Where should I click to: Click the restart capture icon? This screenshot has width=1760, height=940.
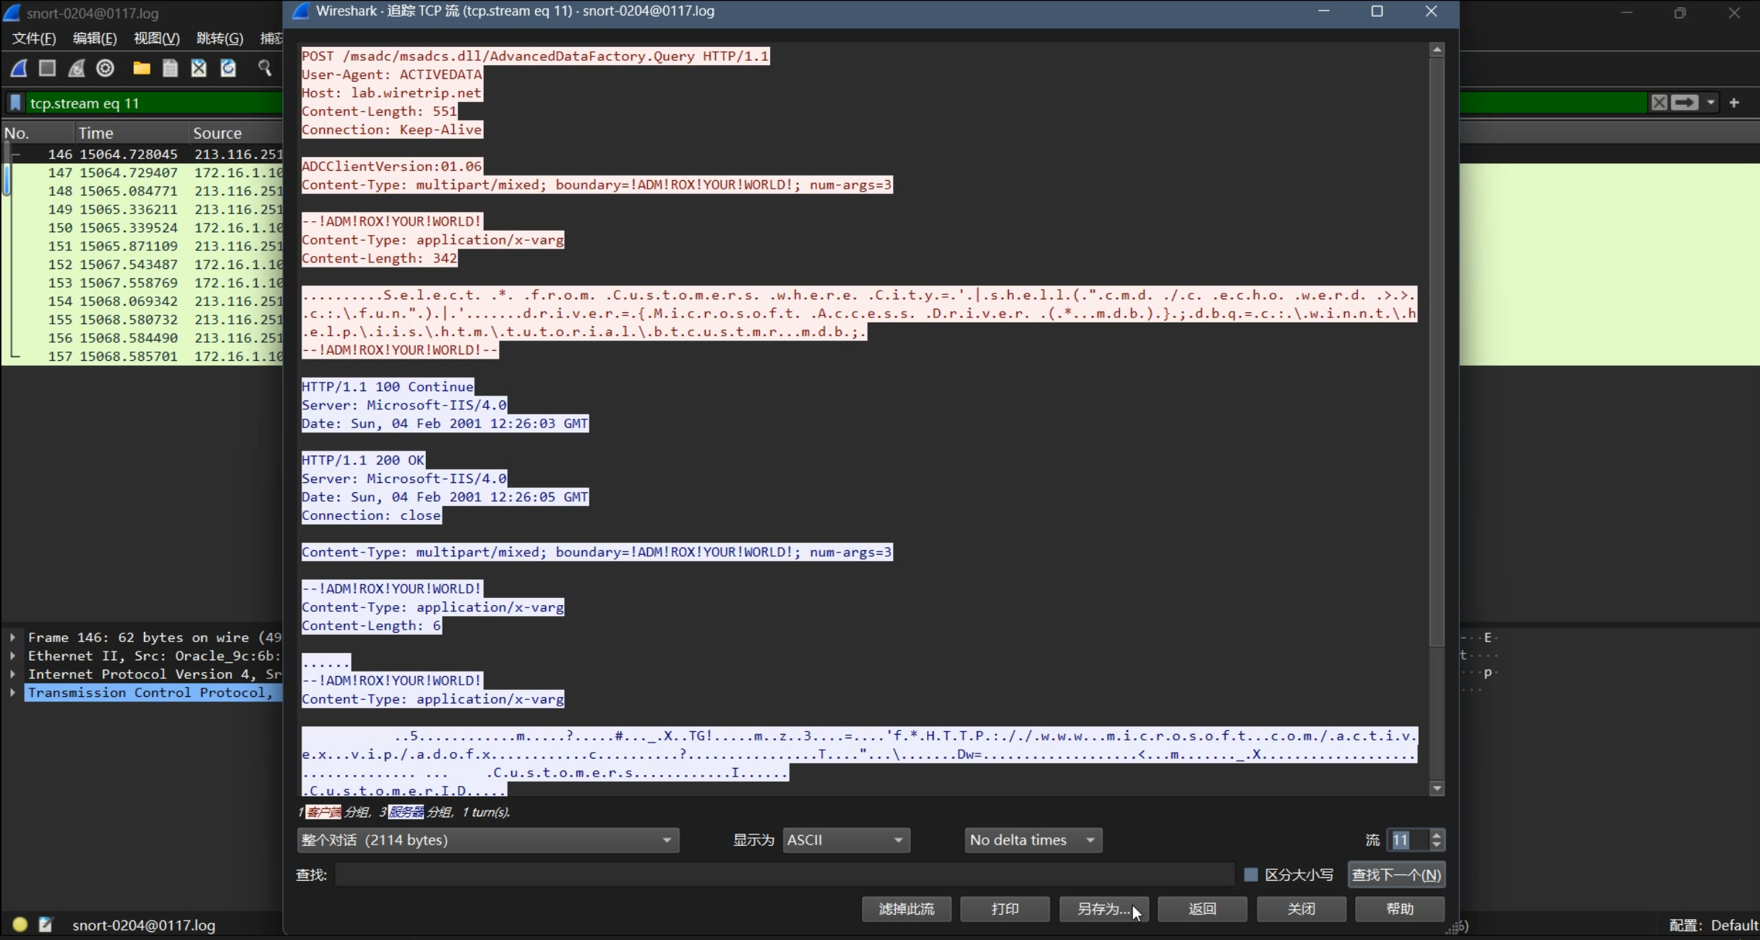[77, 68]
